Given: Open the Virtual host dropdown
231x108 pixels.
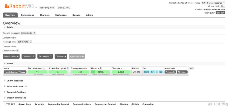Looking at the screenshot, I should point(222,6).
